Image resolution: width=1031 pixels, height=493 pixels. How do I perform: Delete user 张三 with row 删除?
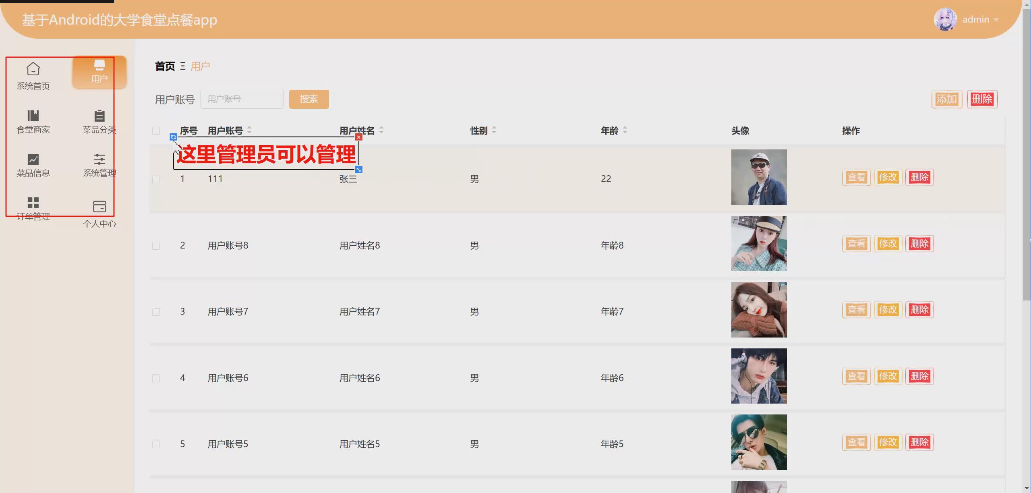pos(920,177)
